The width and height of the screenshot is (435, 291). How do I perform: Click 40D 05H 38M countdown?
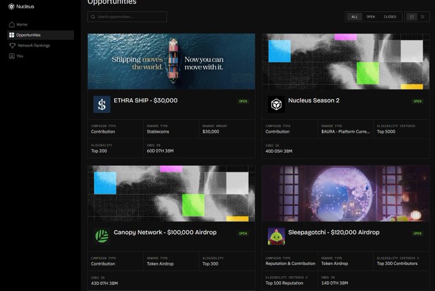279,151
